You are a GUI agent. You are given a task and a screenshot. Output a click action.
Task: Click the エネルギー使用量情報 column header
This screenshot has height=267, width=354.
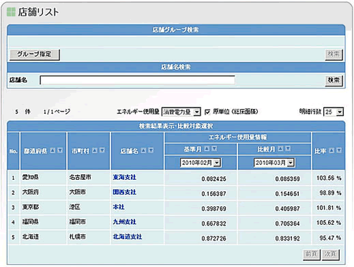[x=237, y=137]
